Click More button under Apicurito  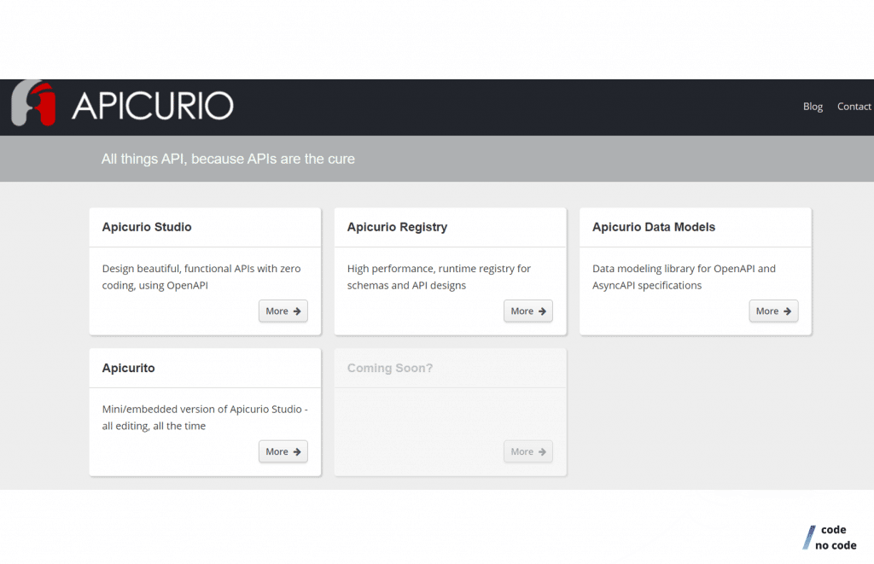pos(283,451)
